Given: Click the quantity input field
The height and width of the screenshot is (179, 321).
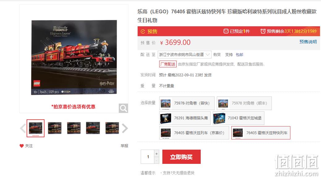Looking at the screenshot, I should (148, 157).
